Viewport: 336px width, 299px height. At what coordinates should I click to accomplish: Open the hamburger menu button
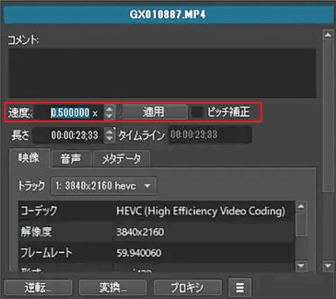point(240,287)
